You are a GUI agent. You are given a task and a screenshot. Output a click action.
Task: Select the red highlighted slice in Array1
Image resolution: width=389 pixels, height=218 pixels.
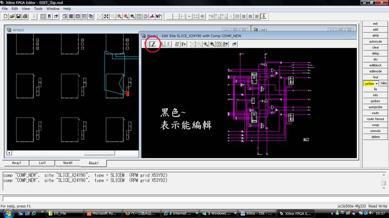point(128,93)
